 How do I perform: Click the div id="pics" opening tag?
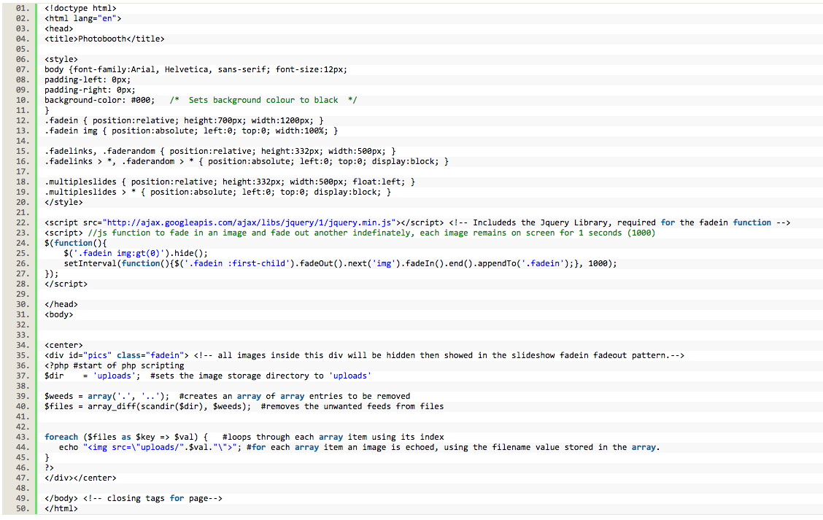point(117,355)
